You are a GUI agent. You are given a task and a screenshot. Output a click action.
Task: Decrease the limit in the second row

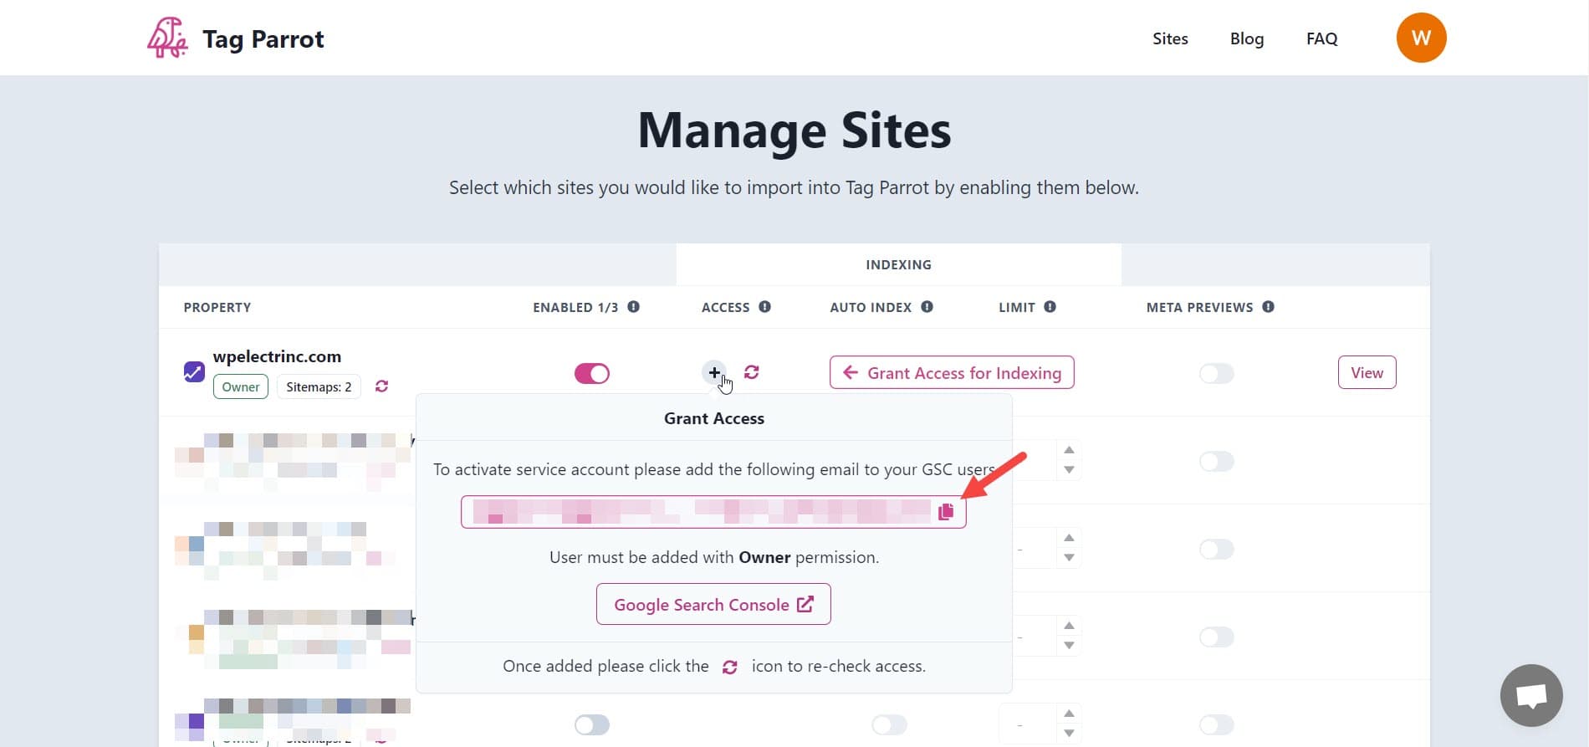1069,470
